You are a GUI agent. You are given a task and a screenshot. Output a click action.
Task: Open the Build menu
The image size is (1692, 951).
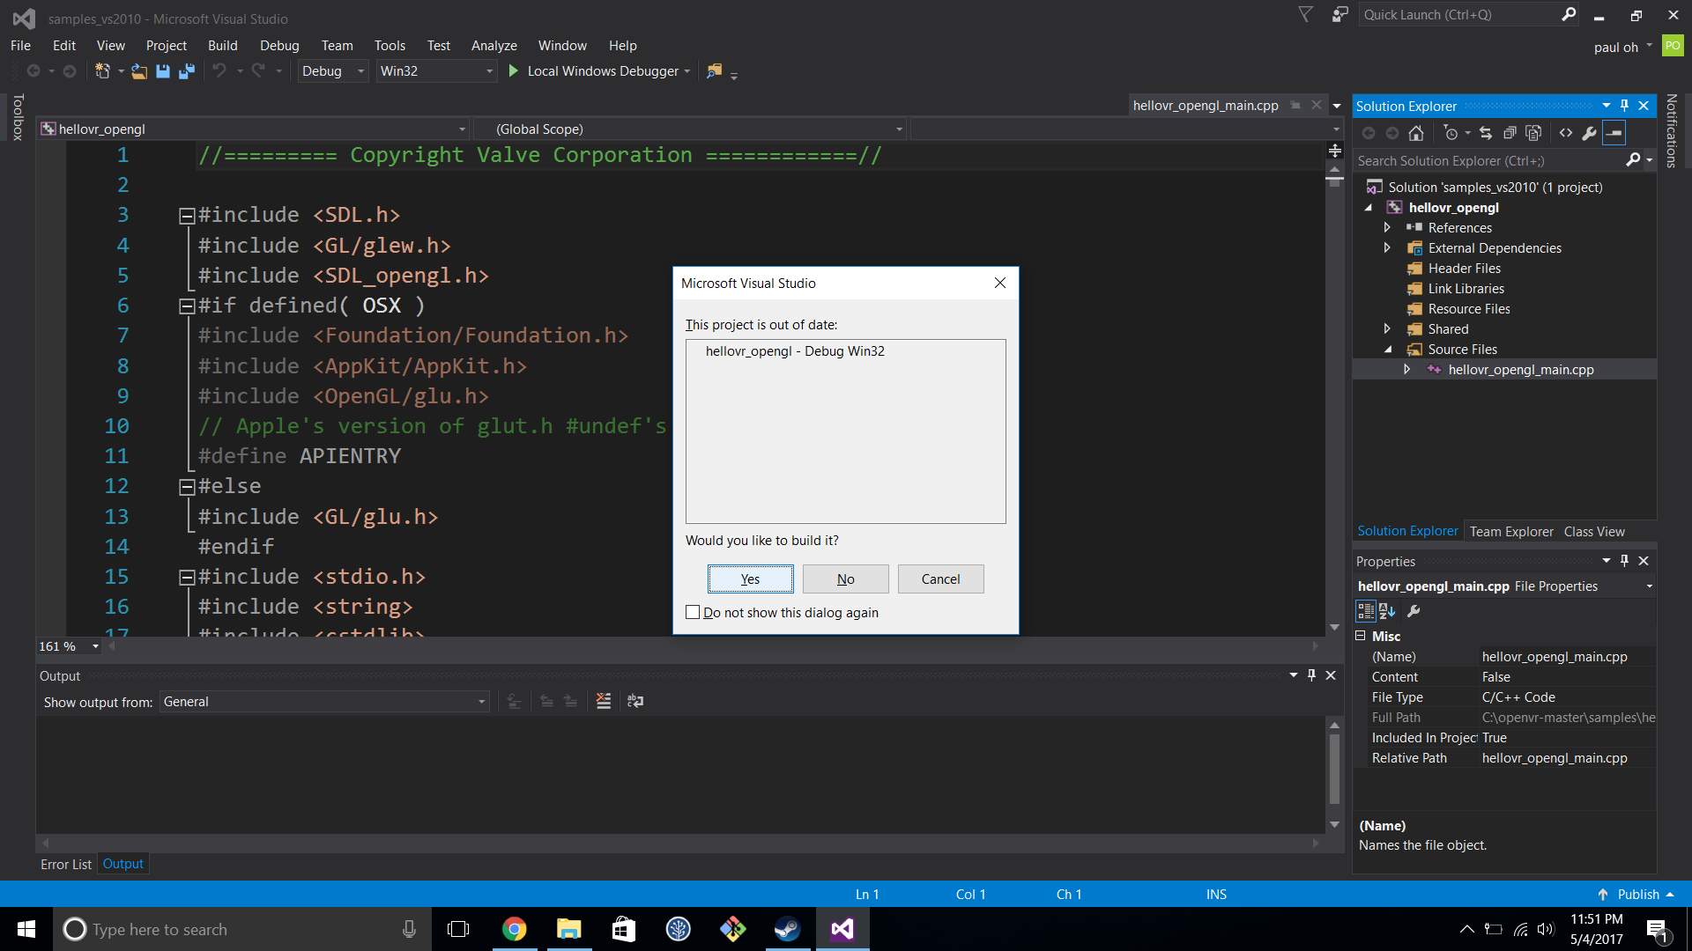pos(222,45)
